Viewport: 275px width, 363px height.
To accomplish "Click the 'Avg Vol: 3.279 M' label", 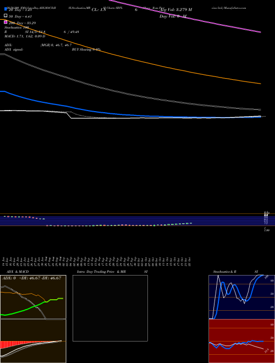I will tap(176, 10).
